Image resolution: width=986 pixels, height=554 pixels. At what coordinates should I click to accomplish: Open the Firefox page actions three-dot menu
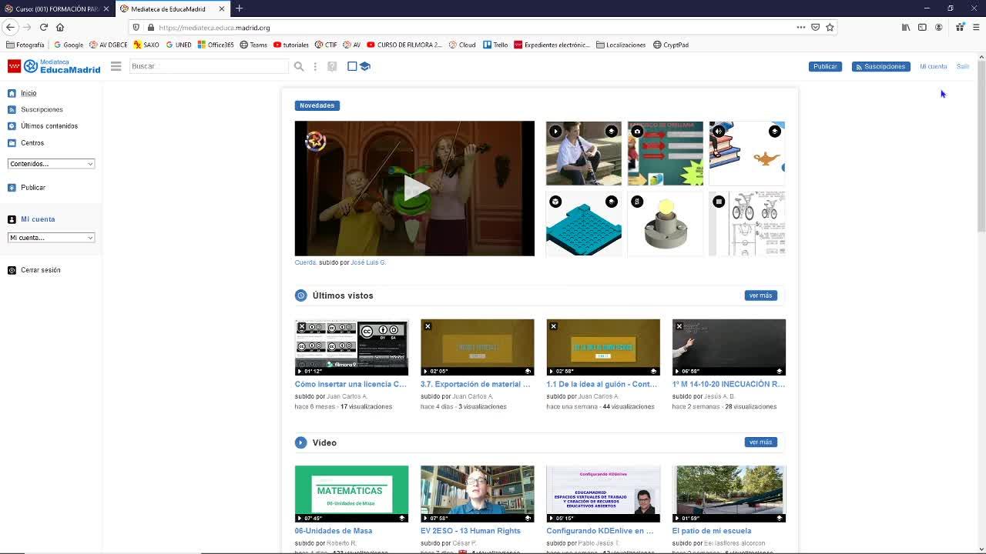point(801,27)
